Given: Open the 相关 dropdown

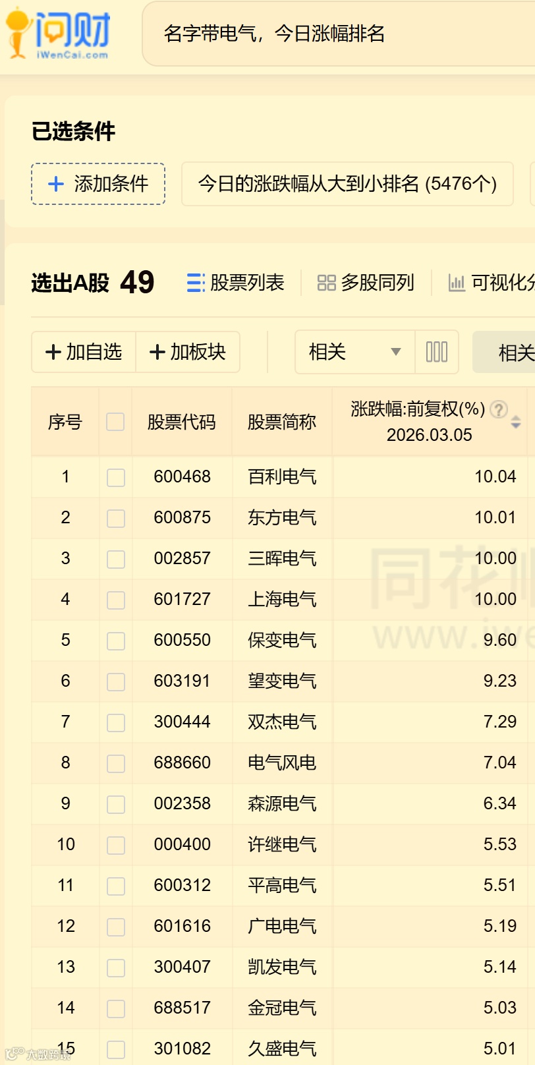Looking at the screenshot, I should [x=355, y=352].
